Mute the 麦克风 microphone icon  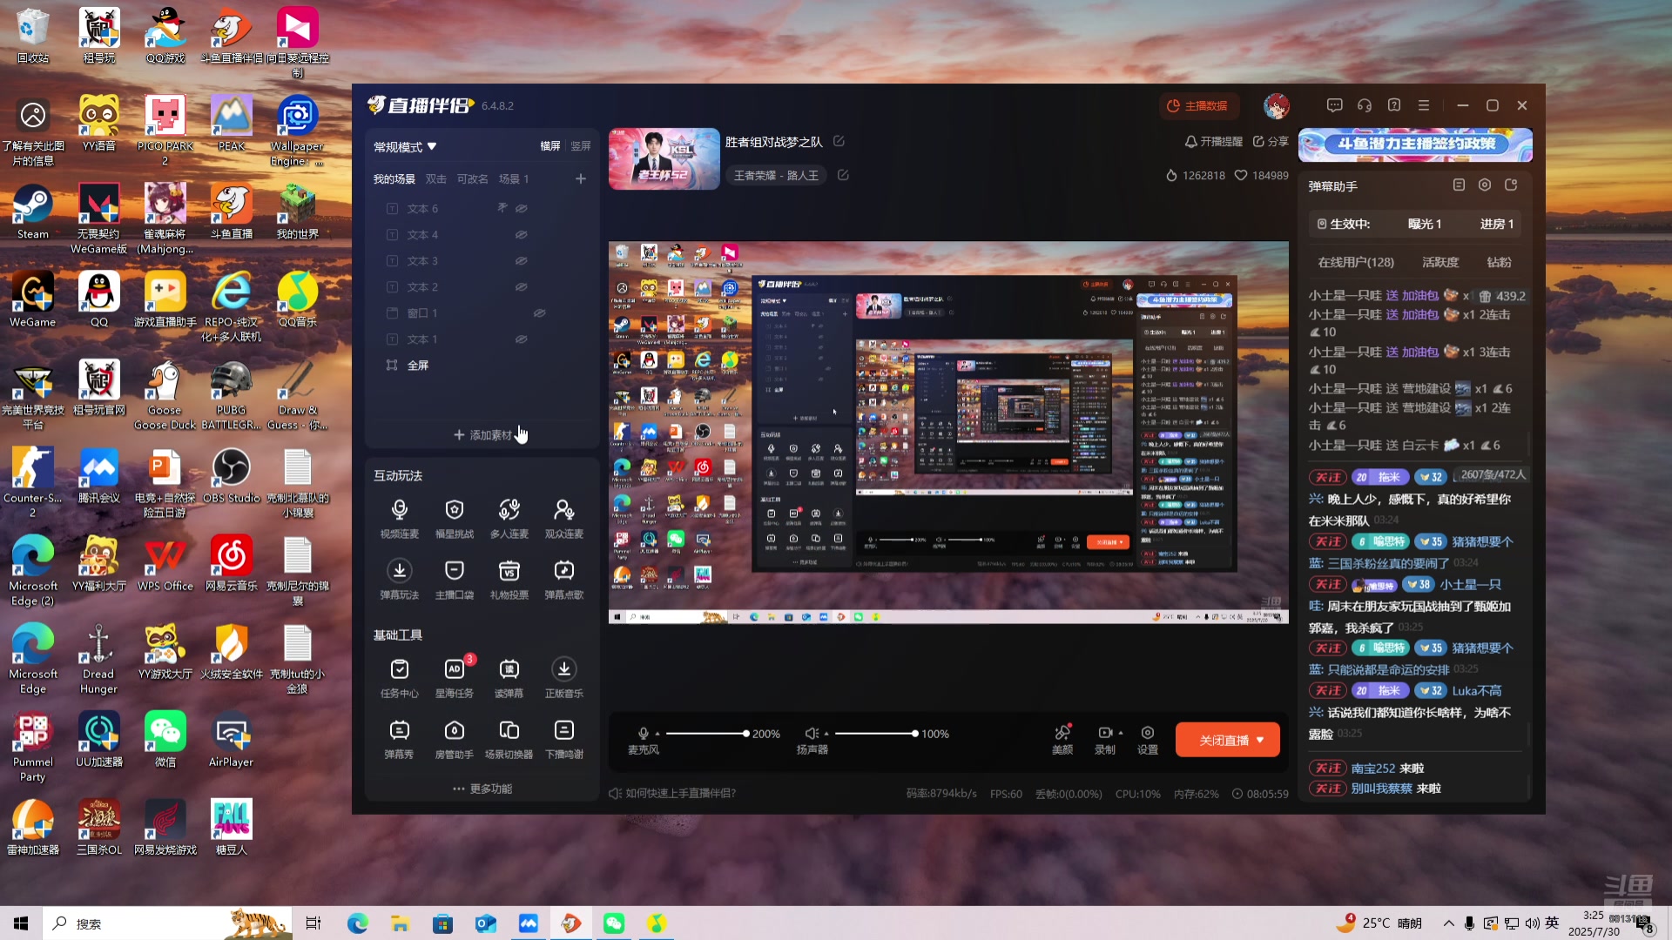click(x=643, y=734)
